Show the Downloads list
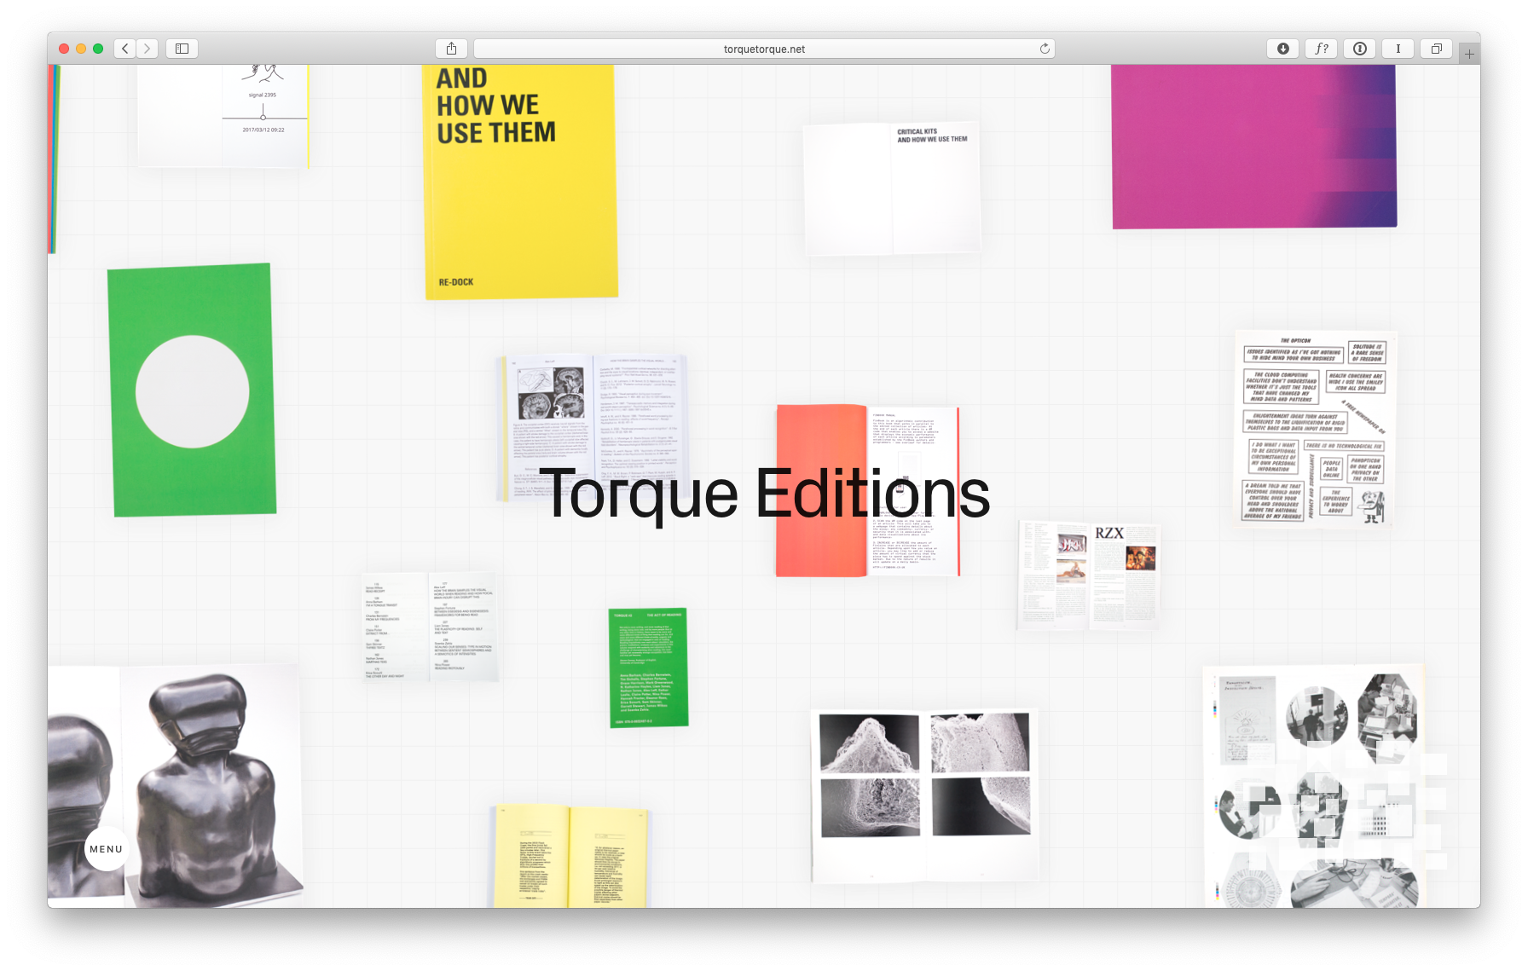The image size is (1528, 971). [x=1282, y=49]
